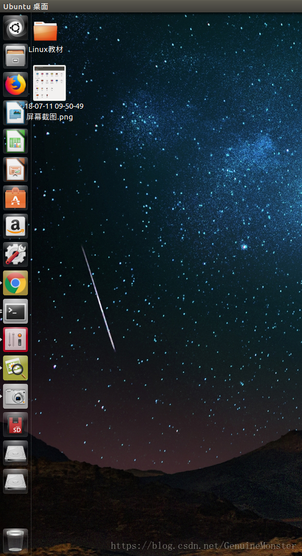Open LibreOffice Impress presentation
This screenshot has width=302, height=556.
pyautogui.click(x=15, y=169)
